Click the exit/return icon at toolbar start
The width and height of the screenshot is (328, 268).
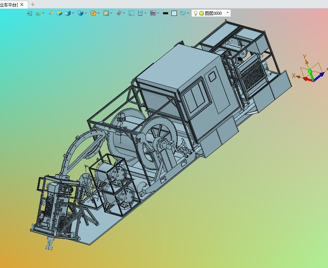pyautogui.click(x=30, y=13)
